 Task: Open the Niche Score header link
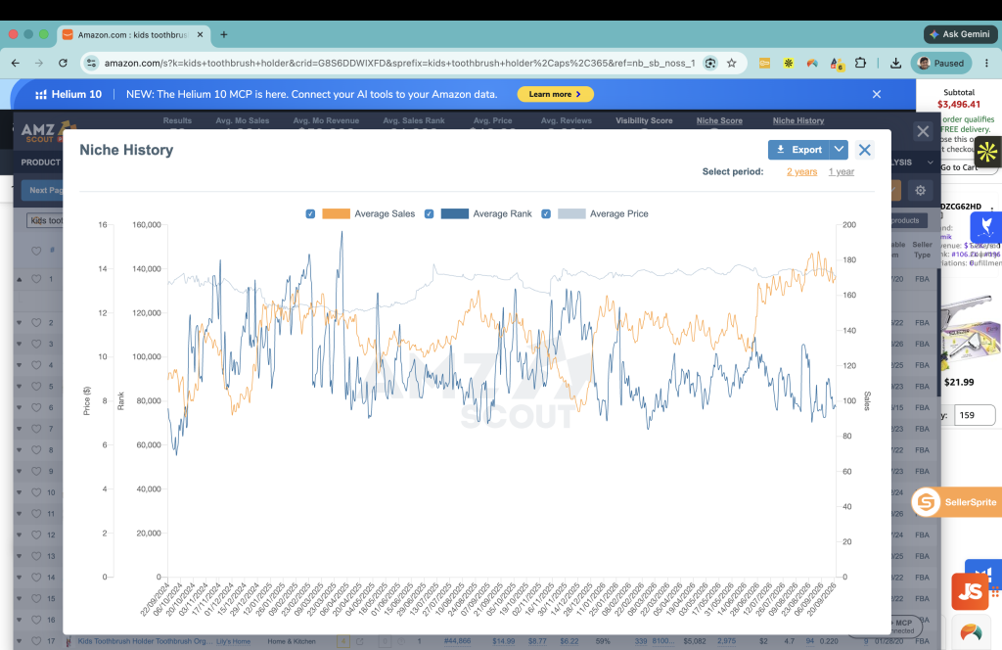[719, 120]
